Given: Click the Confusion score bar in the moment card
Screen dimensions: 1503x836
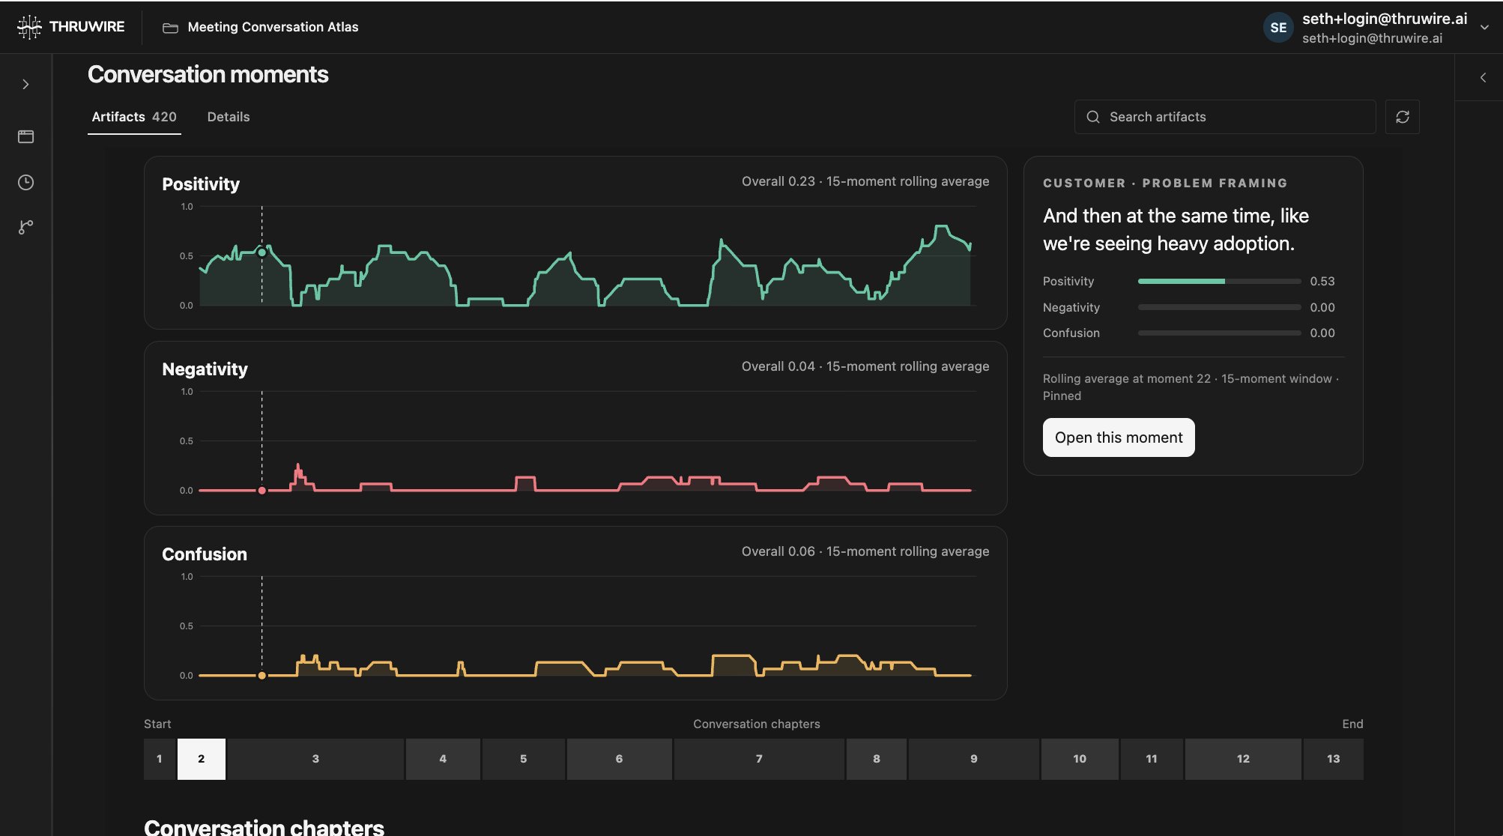Looking at the screenshot, I should pos(1219,333).
